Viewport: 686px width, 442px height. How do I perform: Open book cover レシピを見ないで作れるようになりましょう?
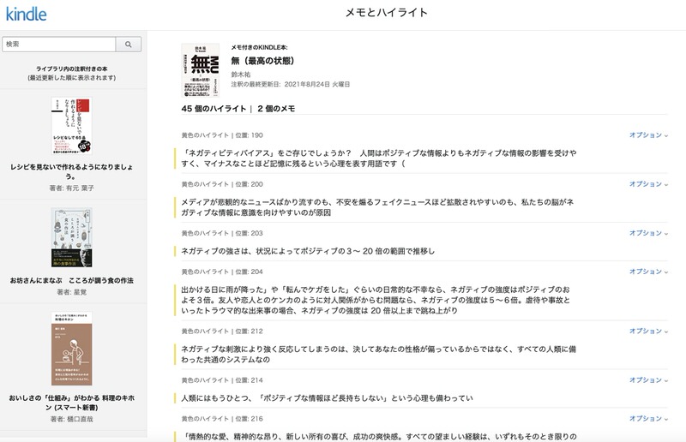[x=72, y=125]
